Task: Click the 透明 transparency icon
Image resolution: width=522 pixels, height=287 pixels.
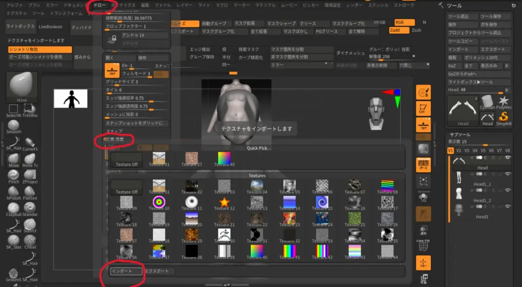Action: pyautogui.click(x=423, y=230)
